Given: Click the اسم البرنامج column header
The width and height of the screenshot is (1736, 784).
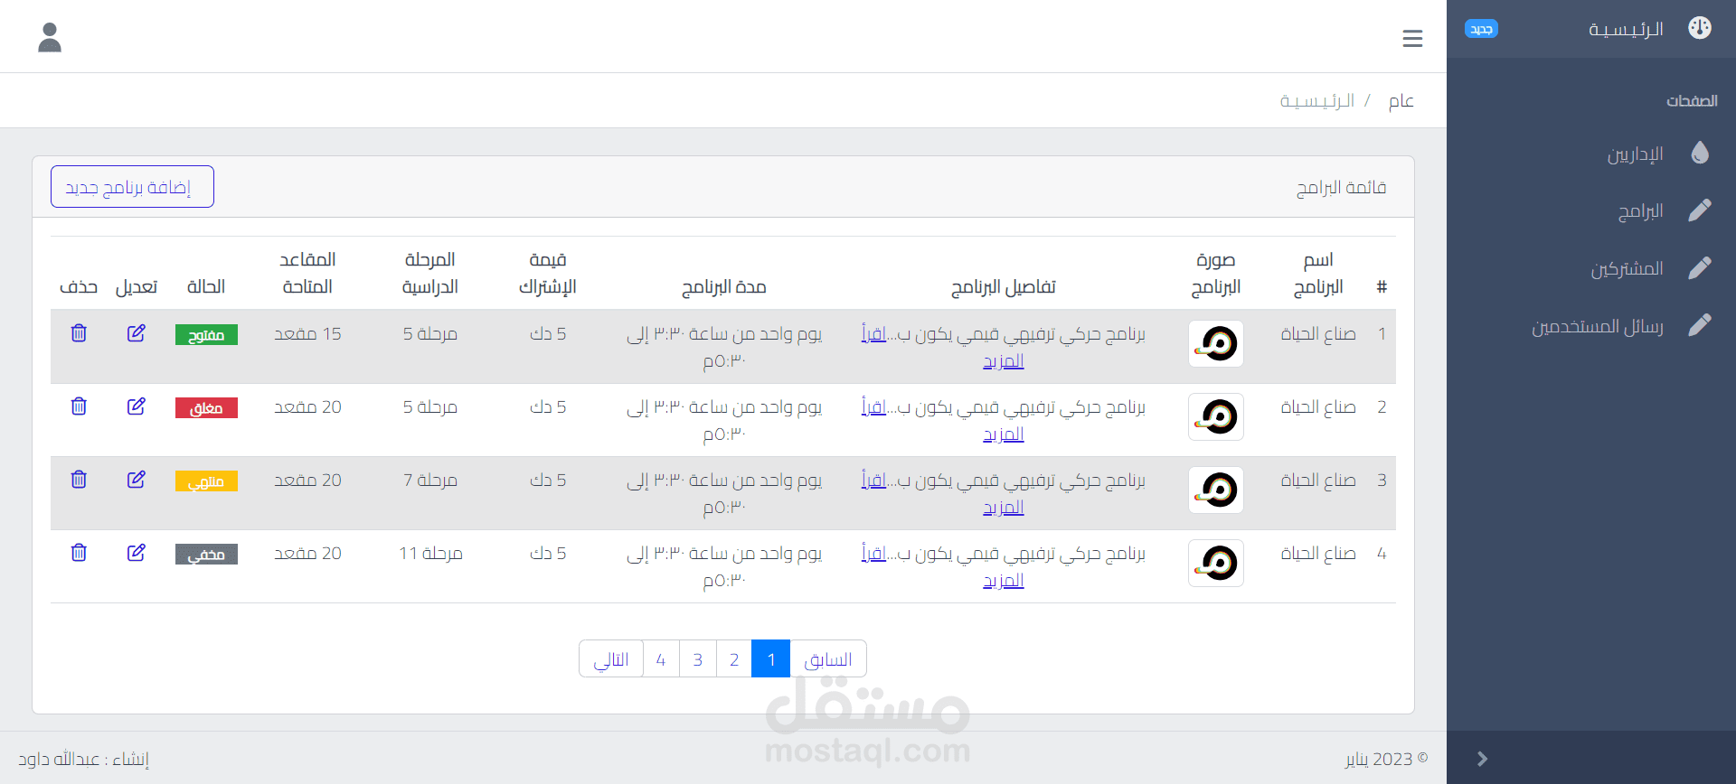Looking at the screenshot, I should (1318, 273).
